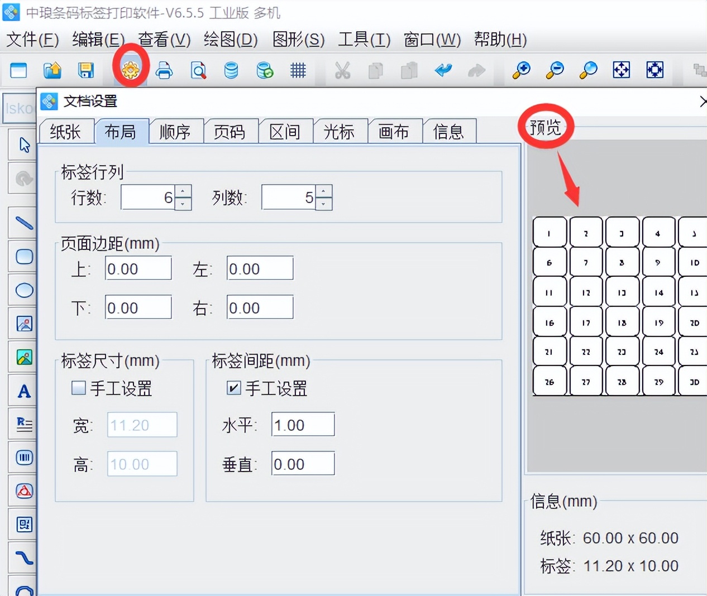Select the QR code tool in the left toolbar
This screenshot has width=707, height=596.
point(23,525)
